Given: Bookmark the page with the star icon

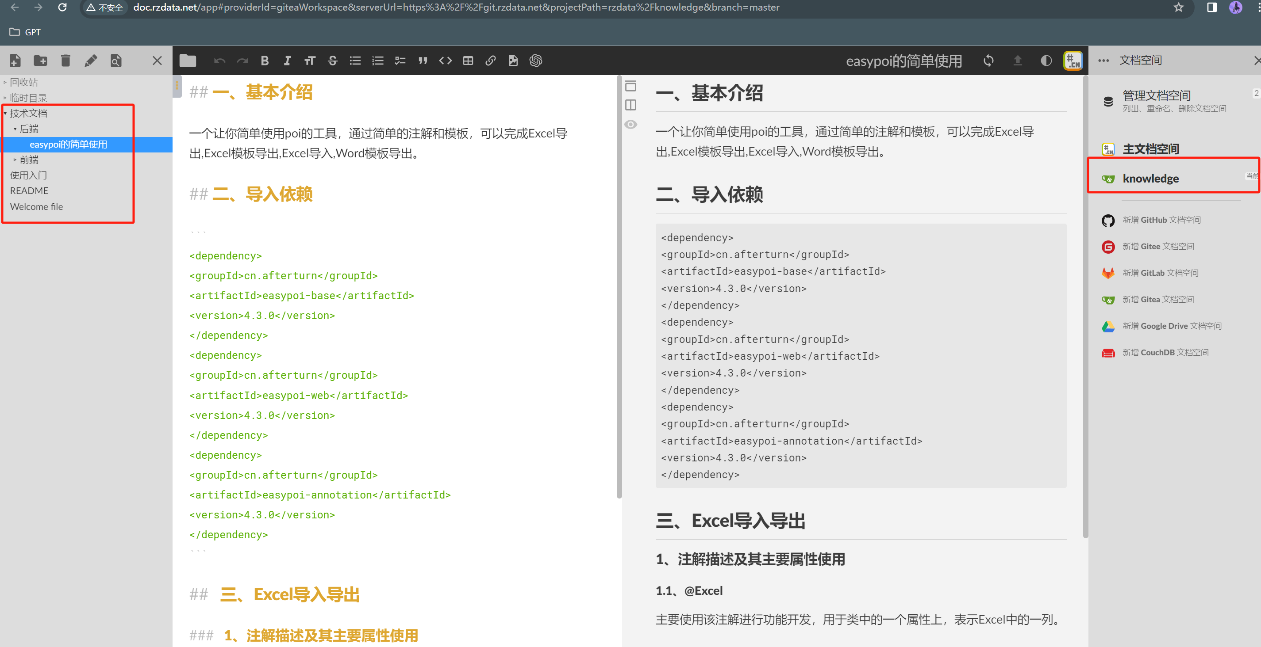Looking at the screenshot, I should tap(1179, 8).
